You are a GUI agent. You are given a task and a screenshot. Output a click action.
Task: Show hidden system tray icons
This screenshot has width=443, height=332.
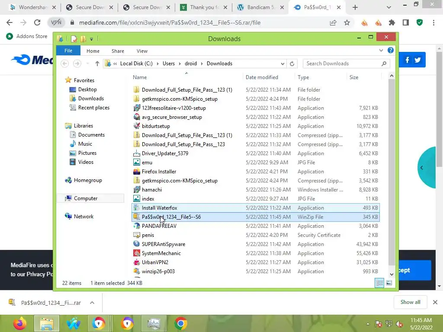pyautogui.click(x=368, y=324)
